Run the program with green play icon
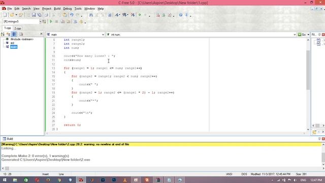 click(51, 21)
